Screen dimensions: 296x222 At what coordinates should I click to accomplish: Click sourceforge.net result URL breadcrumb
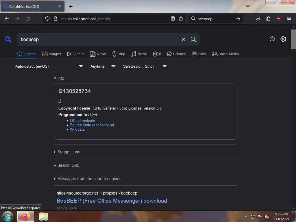click(x=97, y=193)
